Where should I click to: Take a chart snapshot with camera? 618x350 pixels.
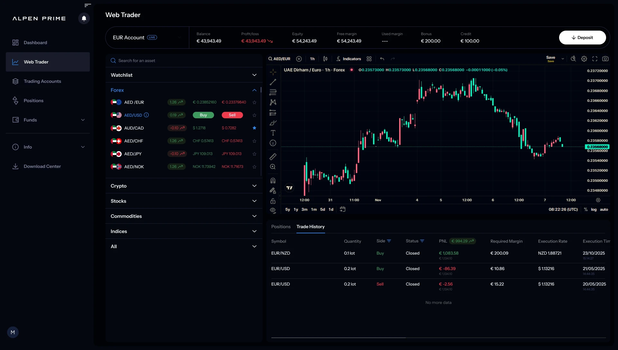click(x=605, y=59)
